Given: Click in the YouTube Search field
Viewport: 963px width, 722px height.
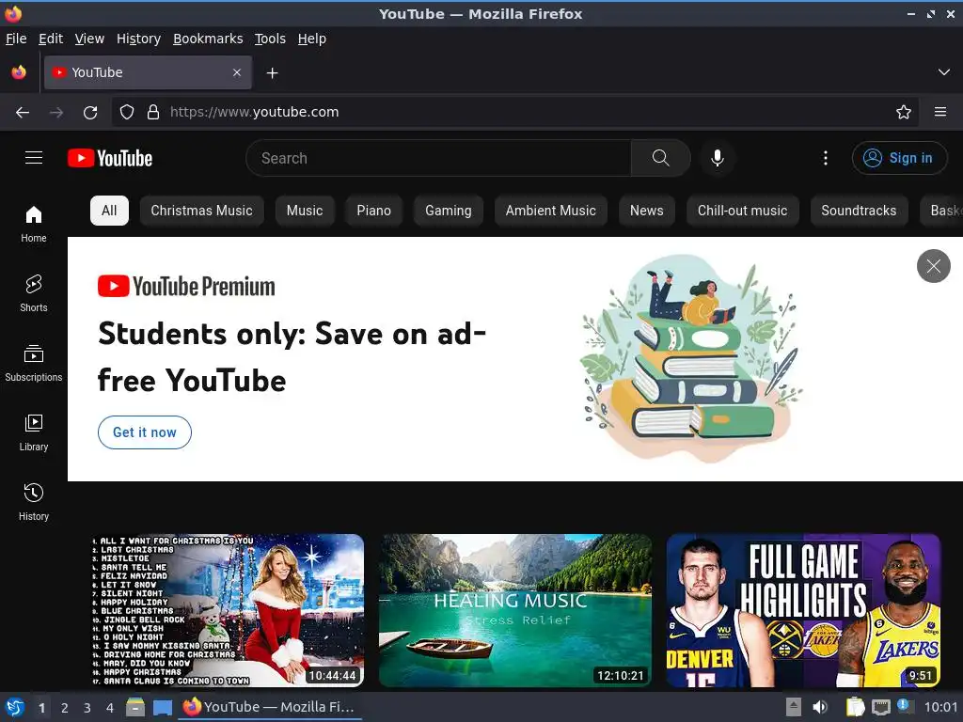Looking at the screenshot, I should coord(438,158).
